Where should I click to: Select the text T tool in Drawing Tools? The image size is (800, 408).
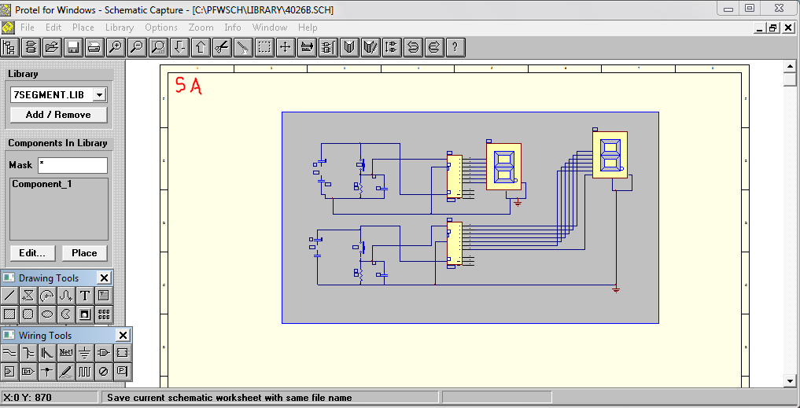coord(85,296)
